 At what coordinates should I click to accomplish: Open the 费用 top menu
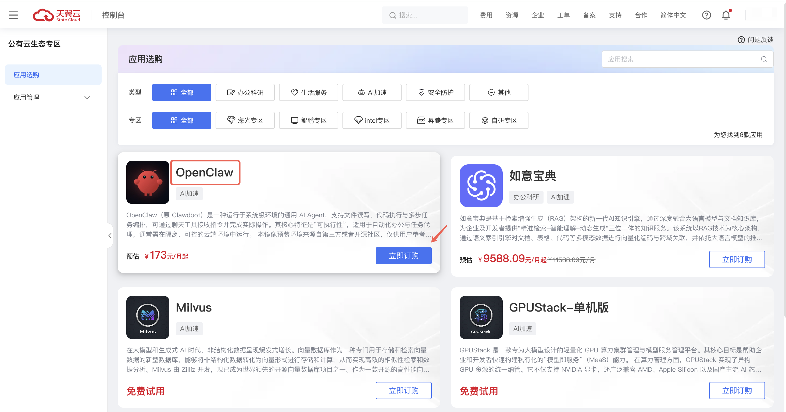click(x=486, y=15)
